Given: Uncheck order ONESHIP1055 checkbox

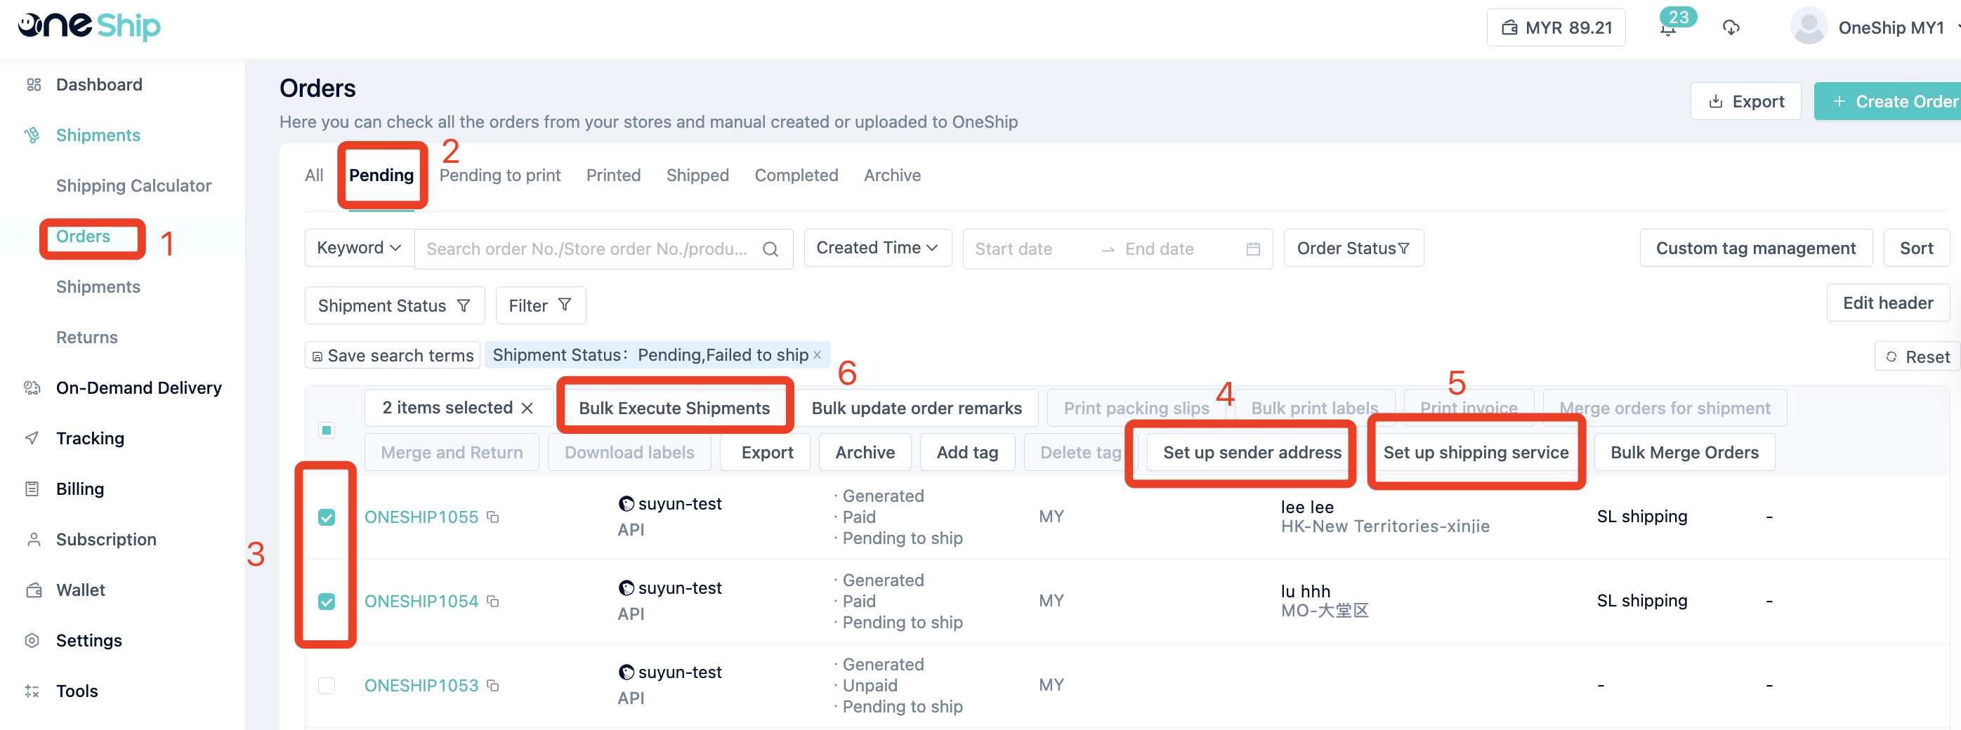Looking at the screenshot, I should pyautogui.click(x=327, y=517).
